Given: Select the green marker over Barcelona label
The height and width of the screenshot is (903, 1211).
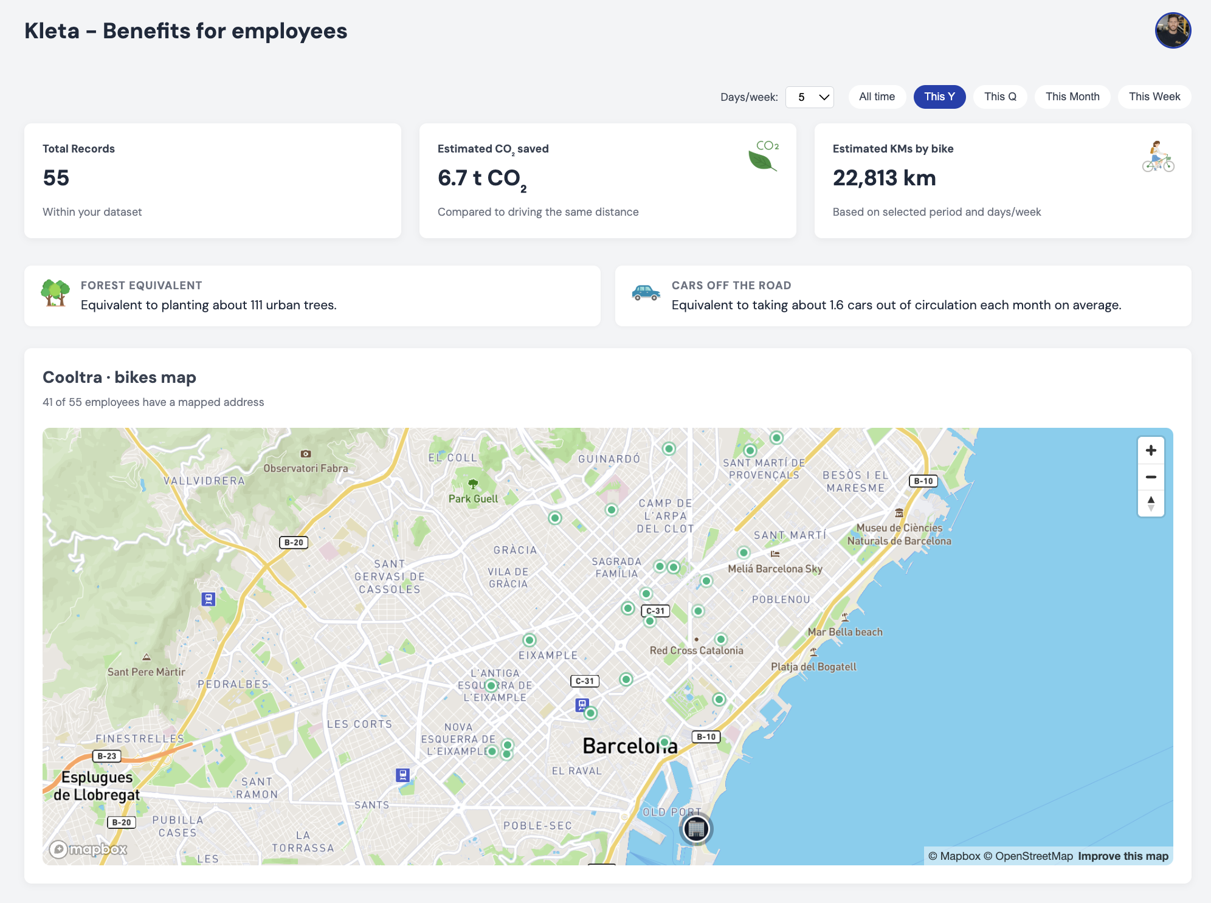Looking at the screenshot, I should [x=664, y=743].
